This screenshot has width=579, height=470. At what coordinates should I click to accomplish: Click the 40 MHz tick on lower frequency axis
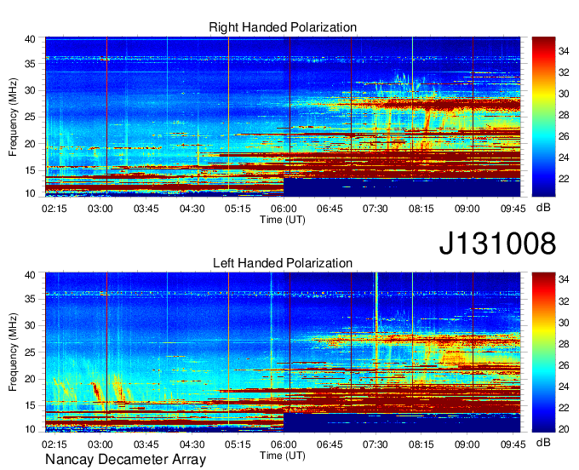30,275
